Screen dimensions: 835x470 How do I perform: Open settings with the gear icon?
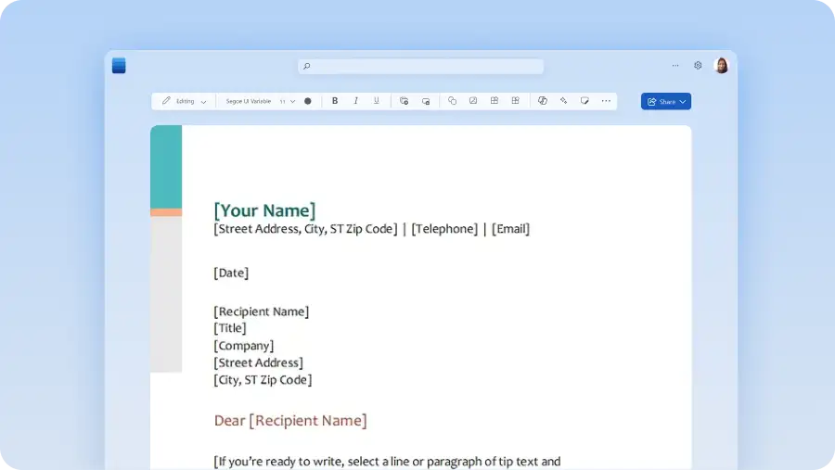698,66
